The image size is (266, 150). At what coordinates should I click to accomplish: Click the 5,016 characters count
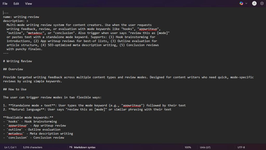click(32, 147)
